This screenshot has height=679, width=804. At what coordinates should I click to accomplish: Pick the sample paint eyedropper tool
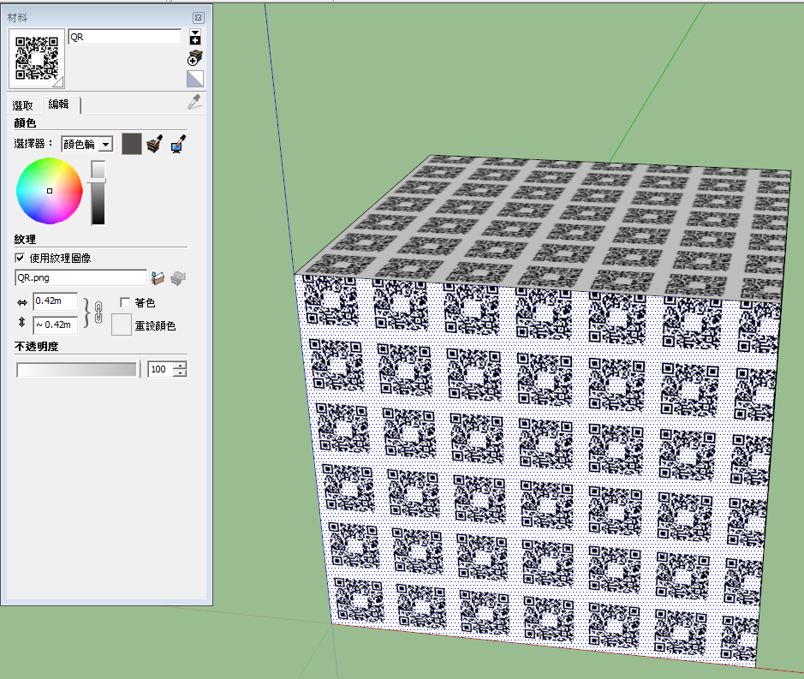[194, 102]
